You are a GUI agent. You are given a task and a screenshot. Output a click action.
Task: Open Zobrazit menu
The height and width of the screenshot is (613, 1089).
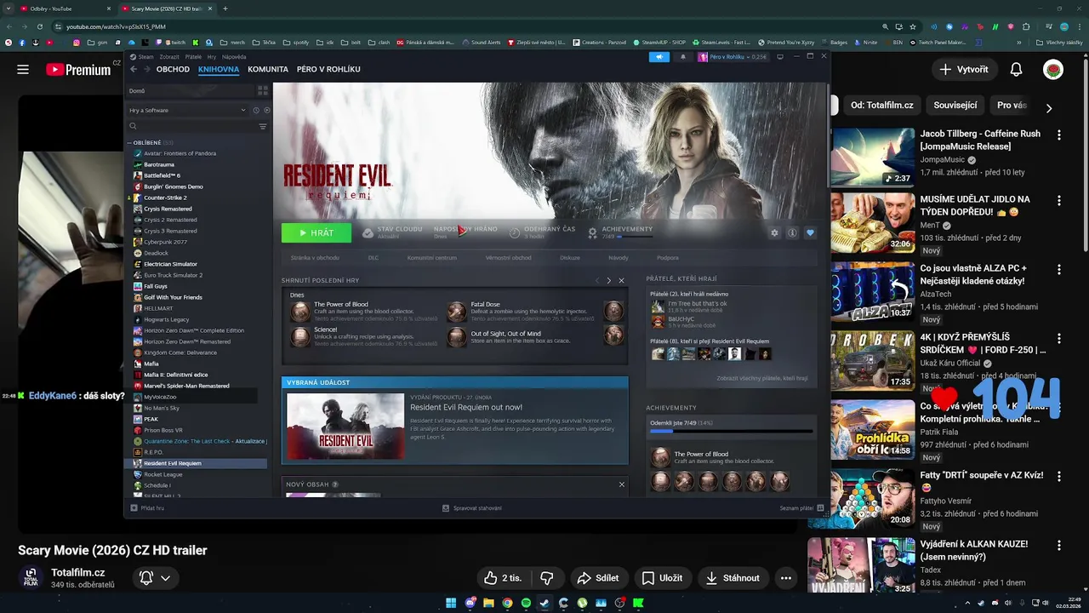click(x=169, y=57)
